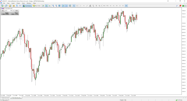This screenshot has height=101, width=187.
Task: Click the connection status 12.78 ms indicator
Action: tap(179, 100)
